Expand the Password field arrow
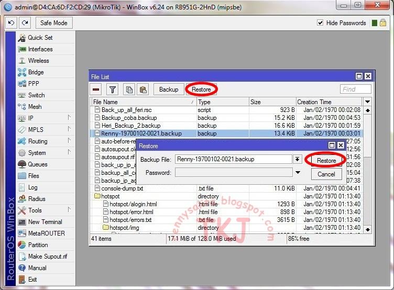Screen dimensions: 394x290 pos(298,173)
